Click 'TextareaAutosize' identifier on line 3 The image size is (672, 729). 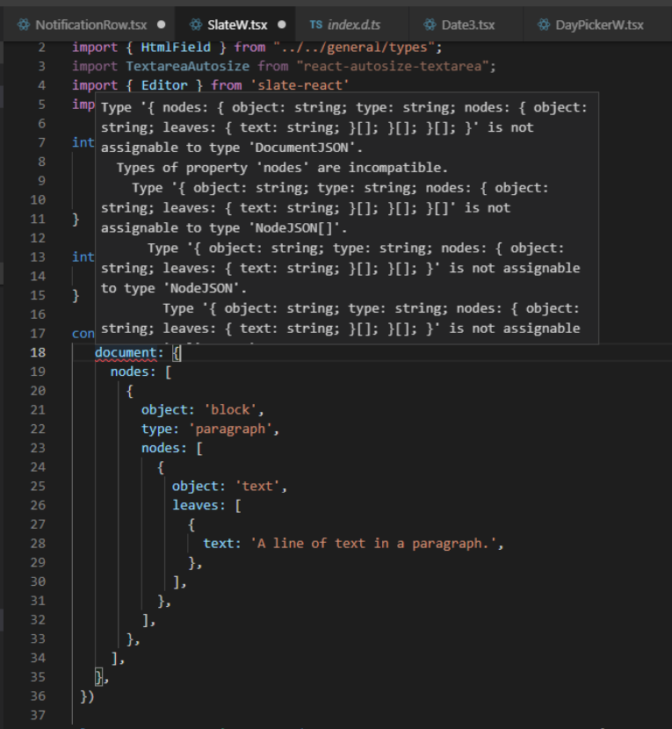[187, 67]
